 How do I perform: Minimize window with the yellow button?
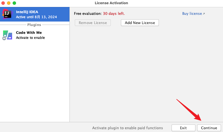pos(9,3)
